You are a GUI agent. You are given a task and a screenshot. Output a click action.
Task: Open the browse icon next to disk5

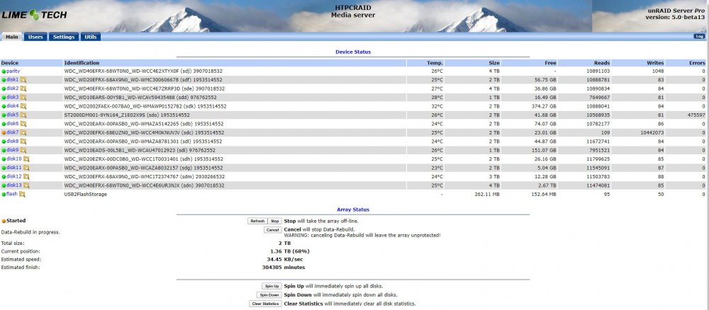point(23,115)
